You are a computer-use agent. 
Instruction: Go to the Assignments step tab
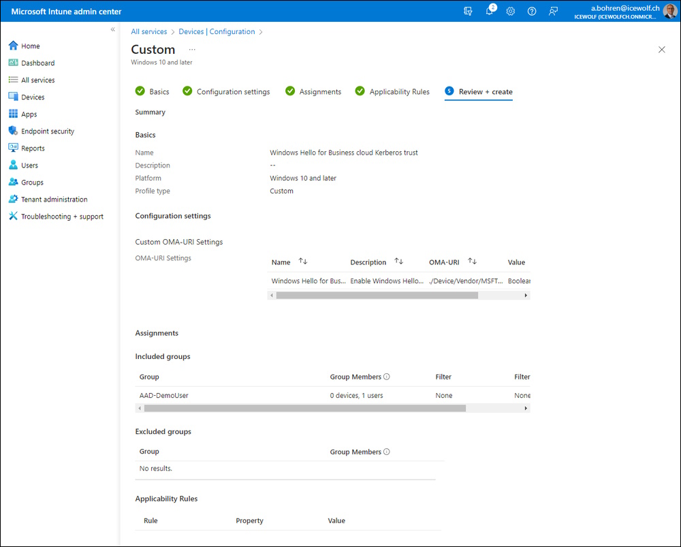pyautogui.click(x=313, y=92)
